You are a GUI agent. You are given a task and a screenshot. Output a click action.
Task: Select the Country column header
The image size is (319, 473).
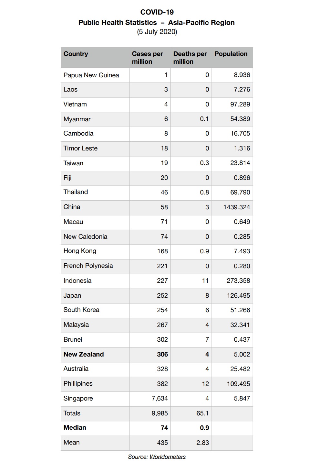pyautogui.click(x=76, y=54)
